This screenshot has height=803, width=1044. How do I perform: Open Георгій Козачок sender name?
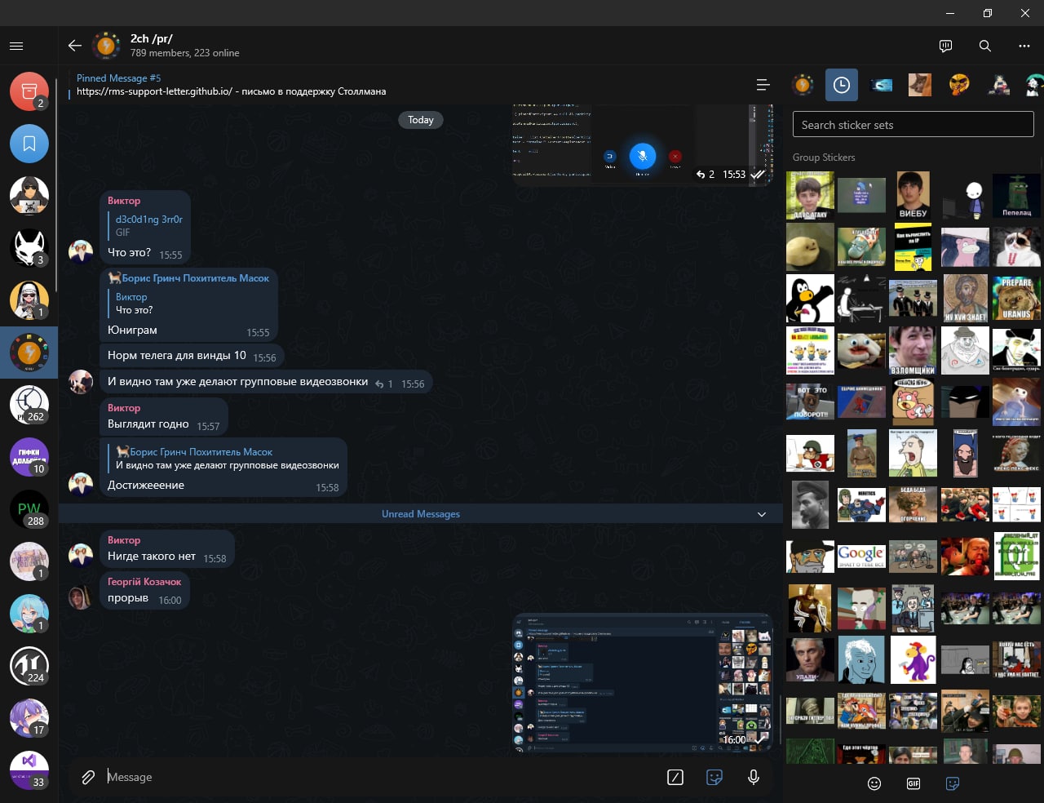click(x=144, y=582)
